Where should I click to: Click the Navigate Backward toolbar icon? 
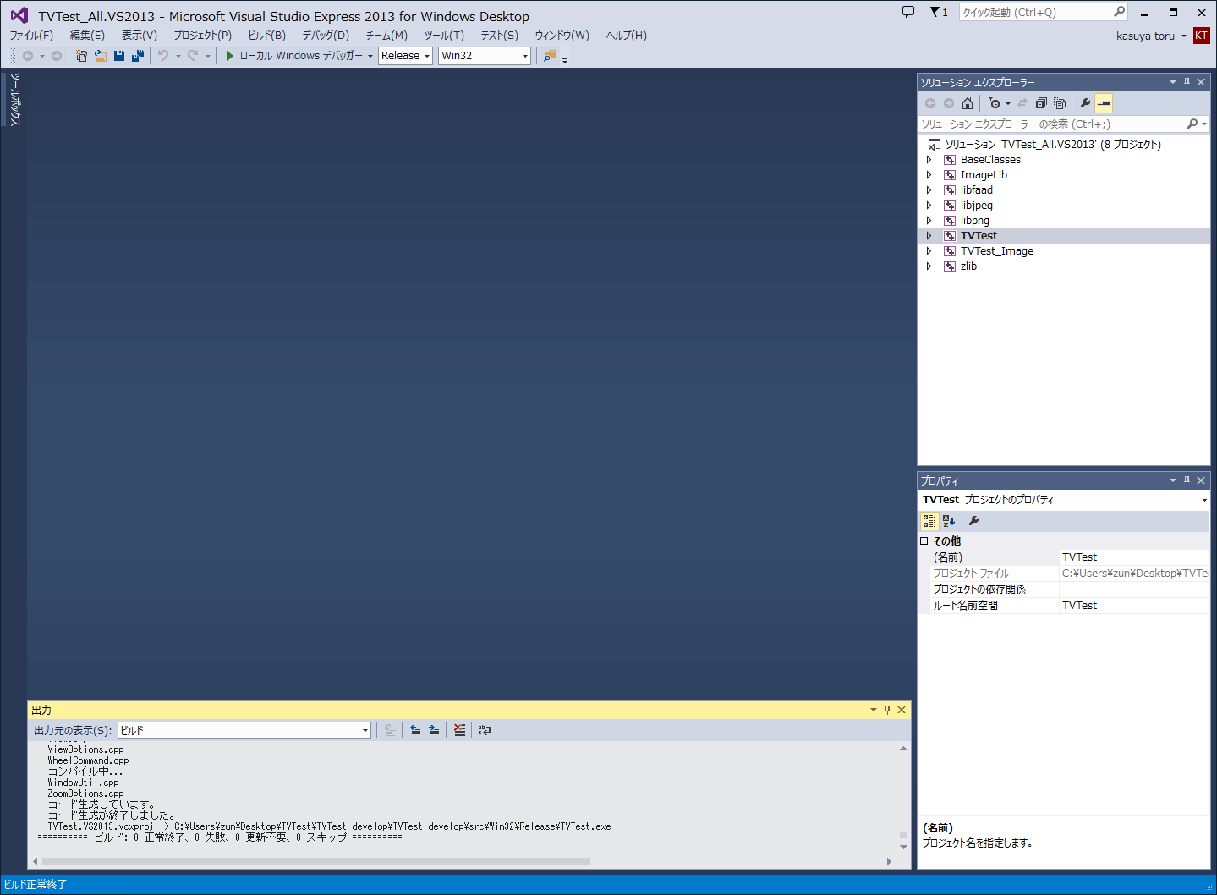[x=28, y=56]
